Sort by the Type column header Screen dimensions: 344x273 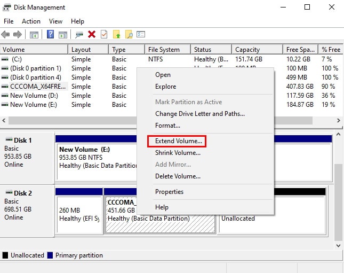pos(126,50)
